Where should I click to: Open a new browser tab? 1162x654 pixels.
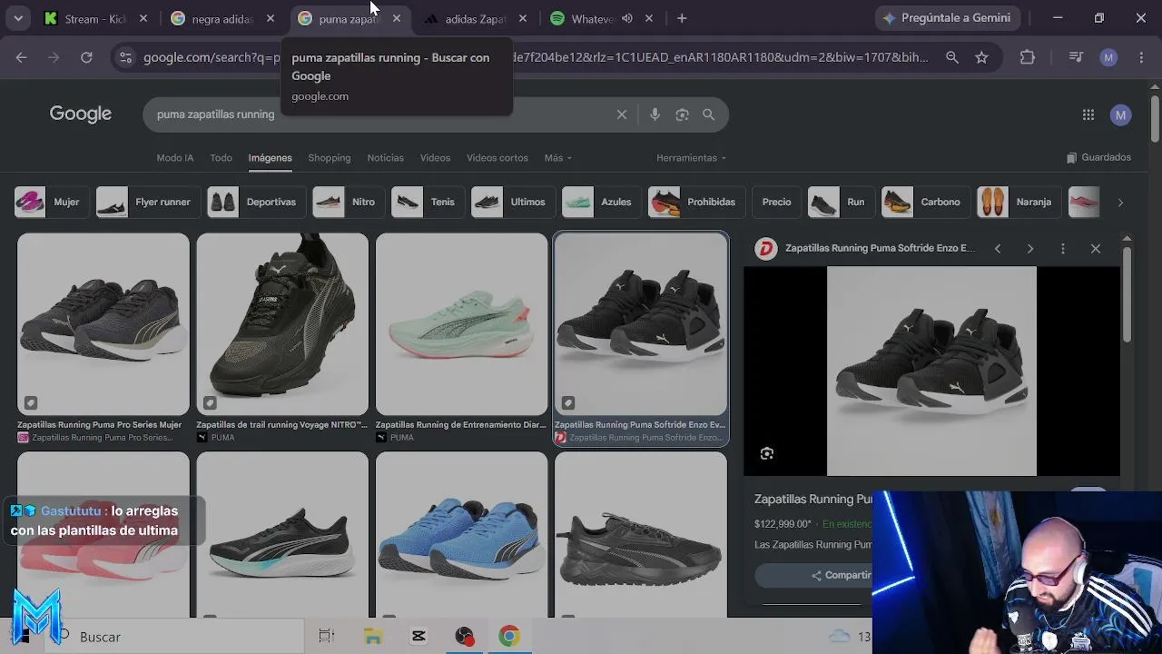point(682,18)
